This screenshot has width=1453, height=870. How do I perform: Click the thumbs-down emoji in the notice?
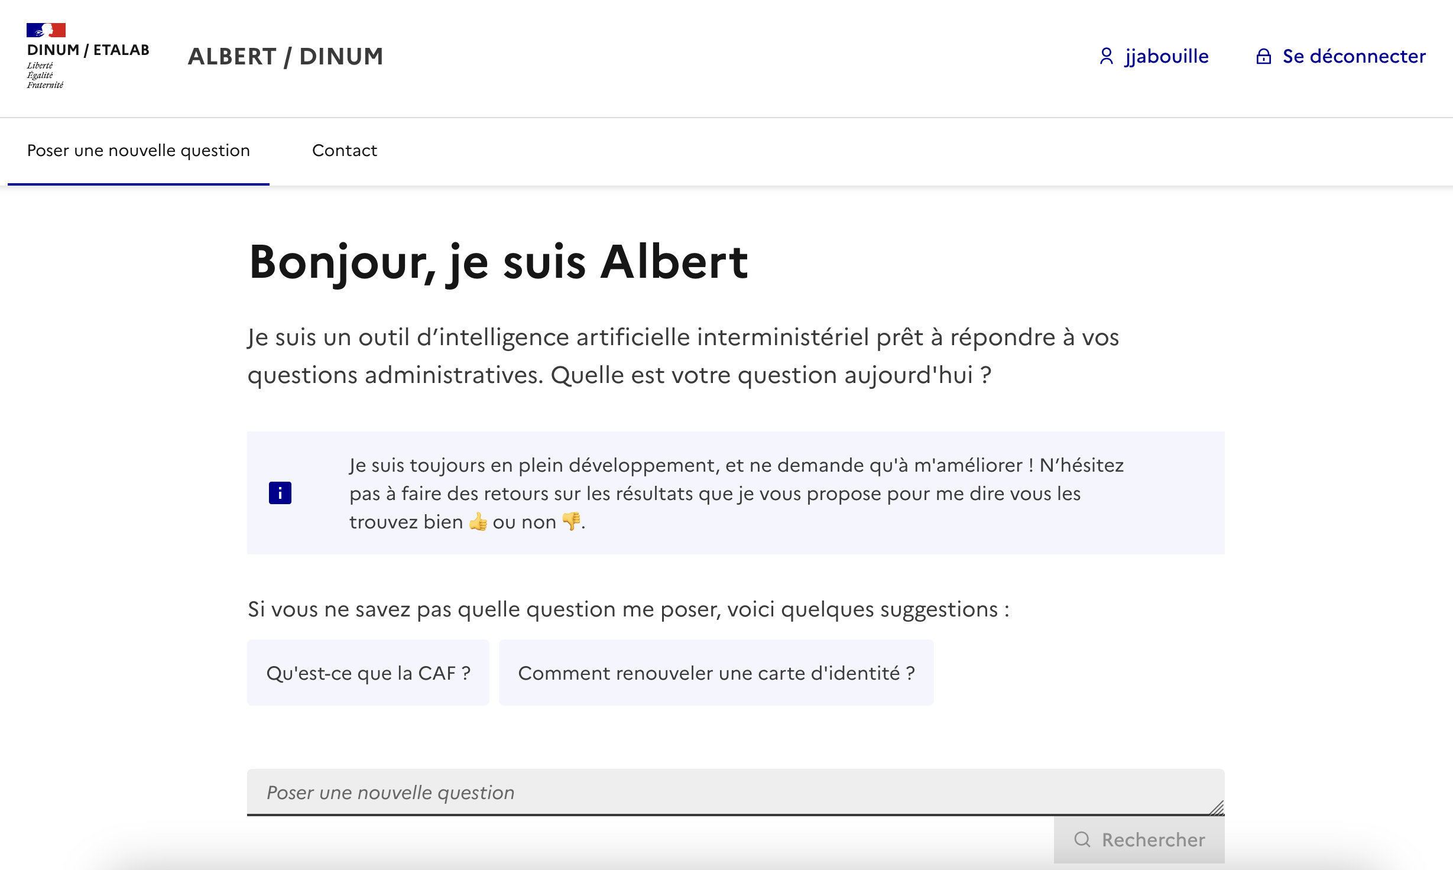pos(571,521)
